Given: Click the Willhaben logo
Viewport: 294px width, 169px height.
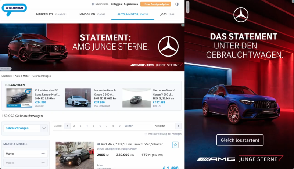Looking at the screenshot, I should click(x=14, y=9).
